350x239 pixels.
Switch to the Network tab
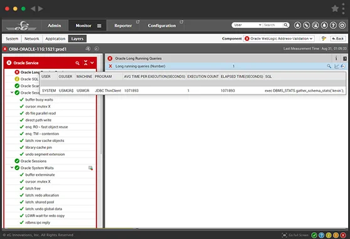32,39
